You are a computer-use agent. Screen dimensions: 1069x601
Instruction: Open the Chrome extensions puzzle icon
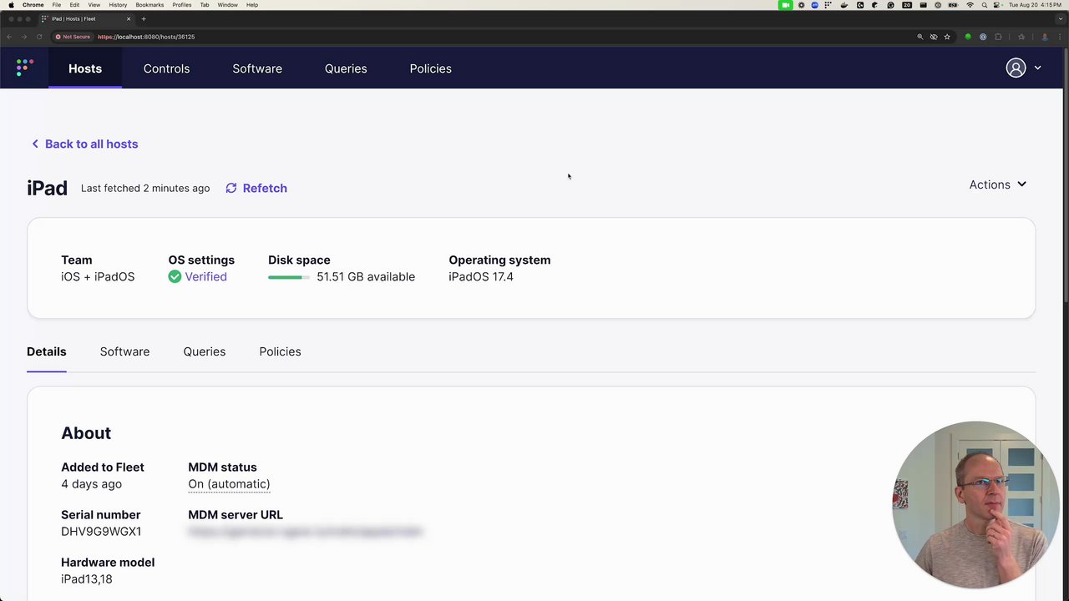coord(998,37)
